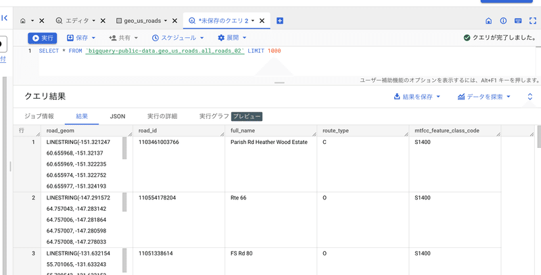Collapse the left panel with arrow icon

(5, 18)
